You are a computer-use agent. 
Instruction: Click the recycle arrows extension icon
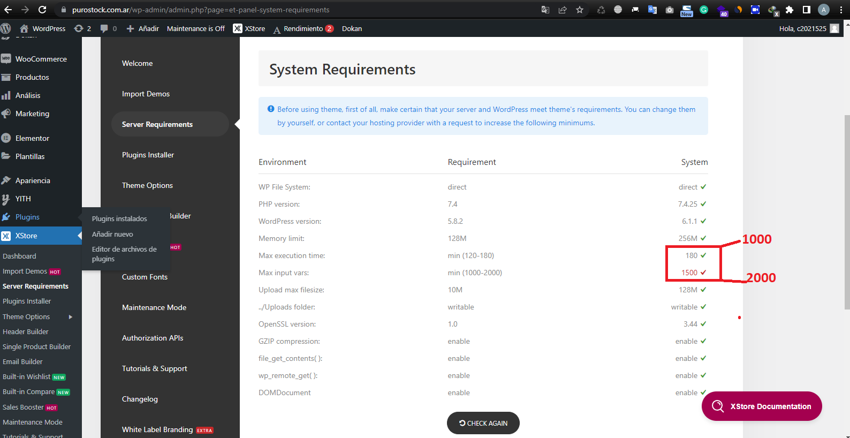(601, 10)
